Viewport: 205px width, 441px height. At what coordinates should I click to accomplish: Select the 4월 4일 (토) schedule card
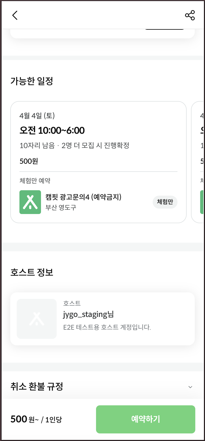(x=98, y=162)
